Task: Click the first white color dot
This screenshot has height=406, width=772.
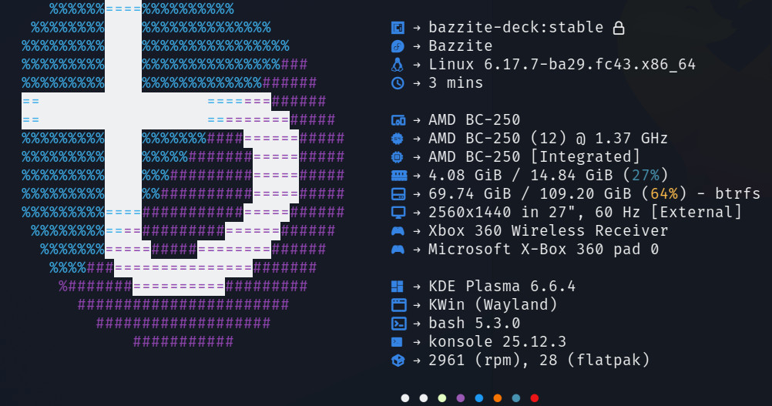Action: point(405,398)
